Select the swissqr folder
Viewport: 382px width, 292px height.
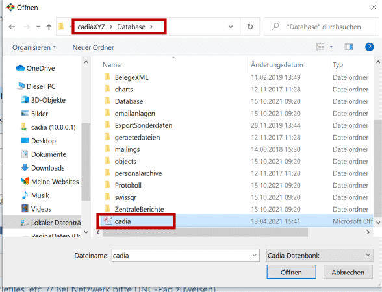[x=125, y=197]
